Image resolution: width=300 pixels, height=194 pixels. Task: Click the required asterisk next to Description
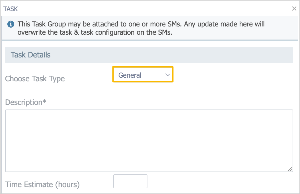(44, 102)
